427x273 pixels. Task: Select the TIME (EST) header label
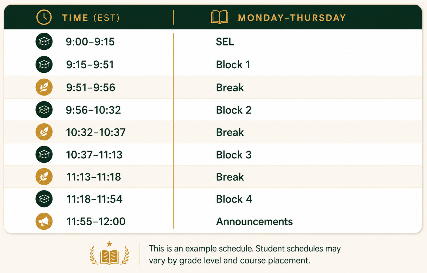[91, 18]
